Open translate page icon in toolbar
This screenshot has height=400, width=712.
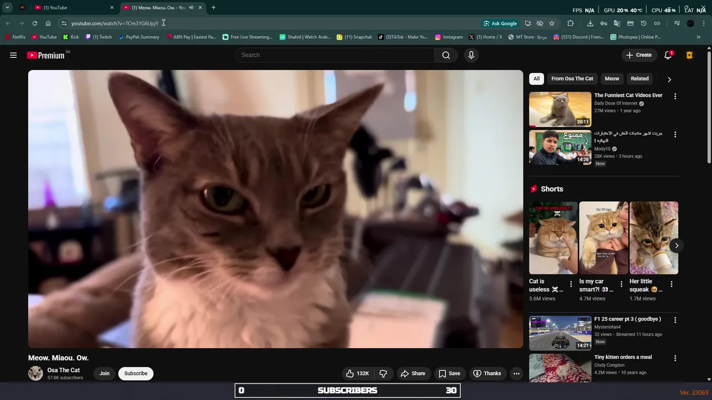617,23
